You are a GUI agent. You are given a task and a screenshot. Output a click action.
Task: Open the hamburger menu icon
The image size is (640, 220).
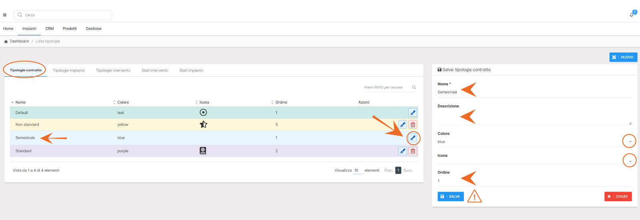coord(5,15)
